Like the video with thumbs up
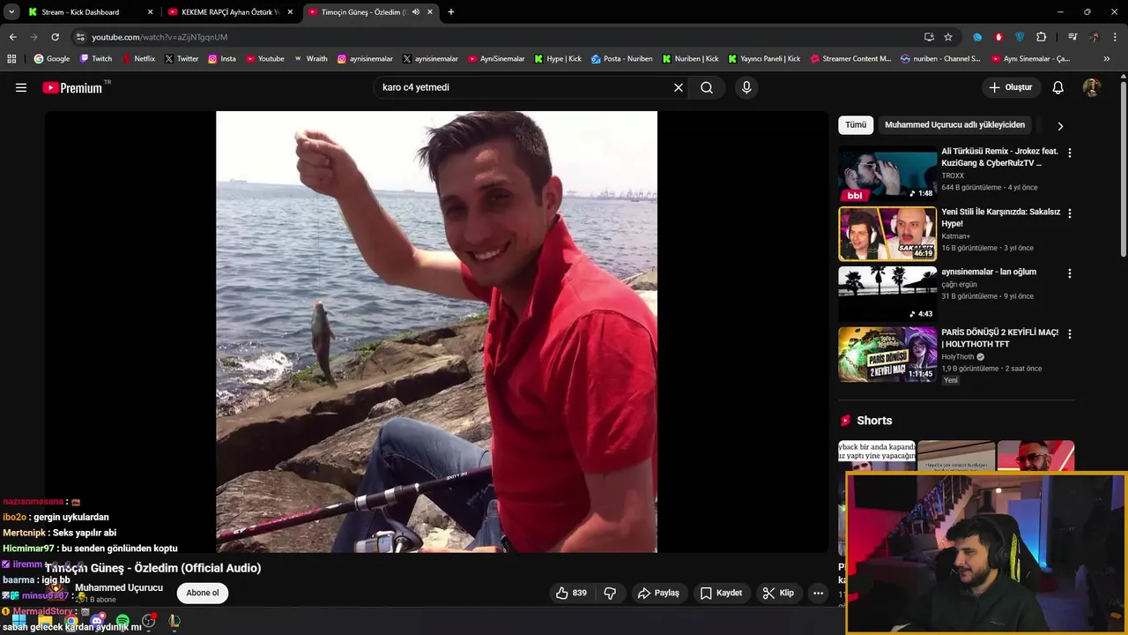This screenshot has height=635, width=1128. click(570, 593)
